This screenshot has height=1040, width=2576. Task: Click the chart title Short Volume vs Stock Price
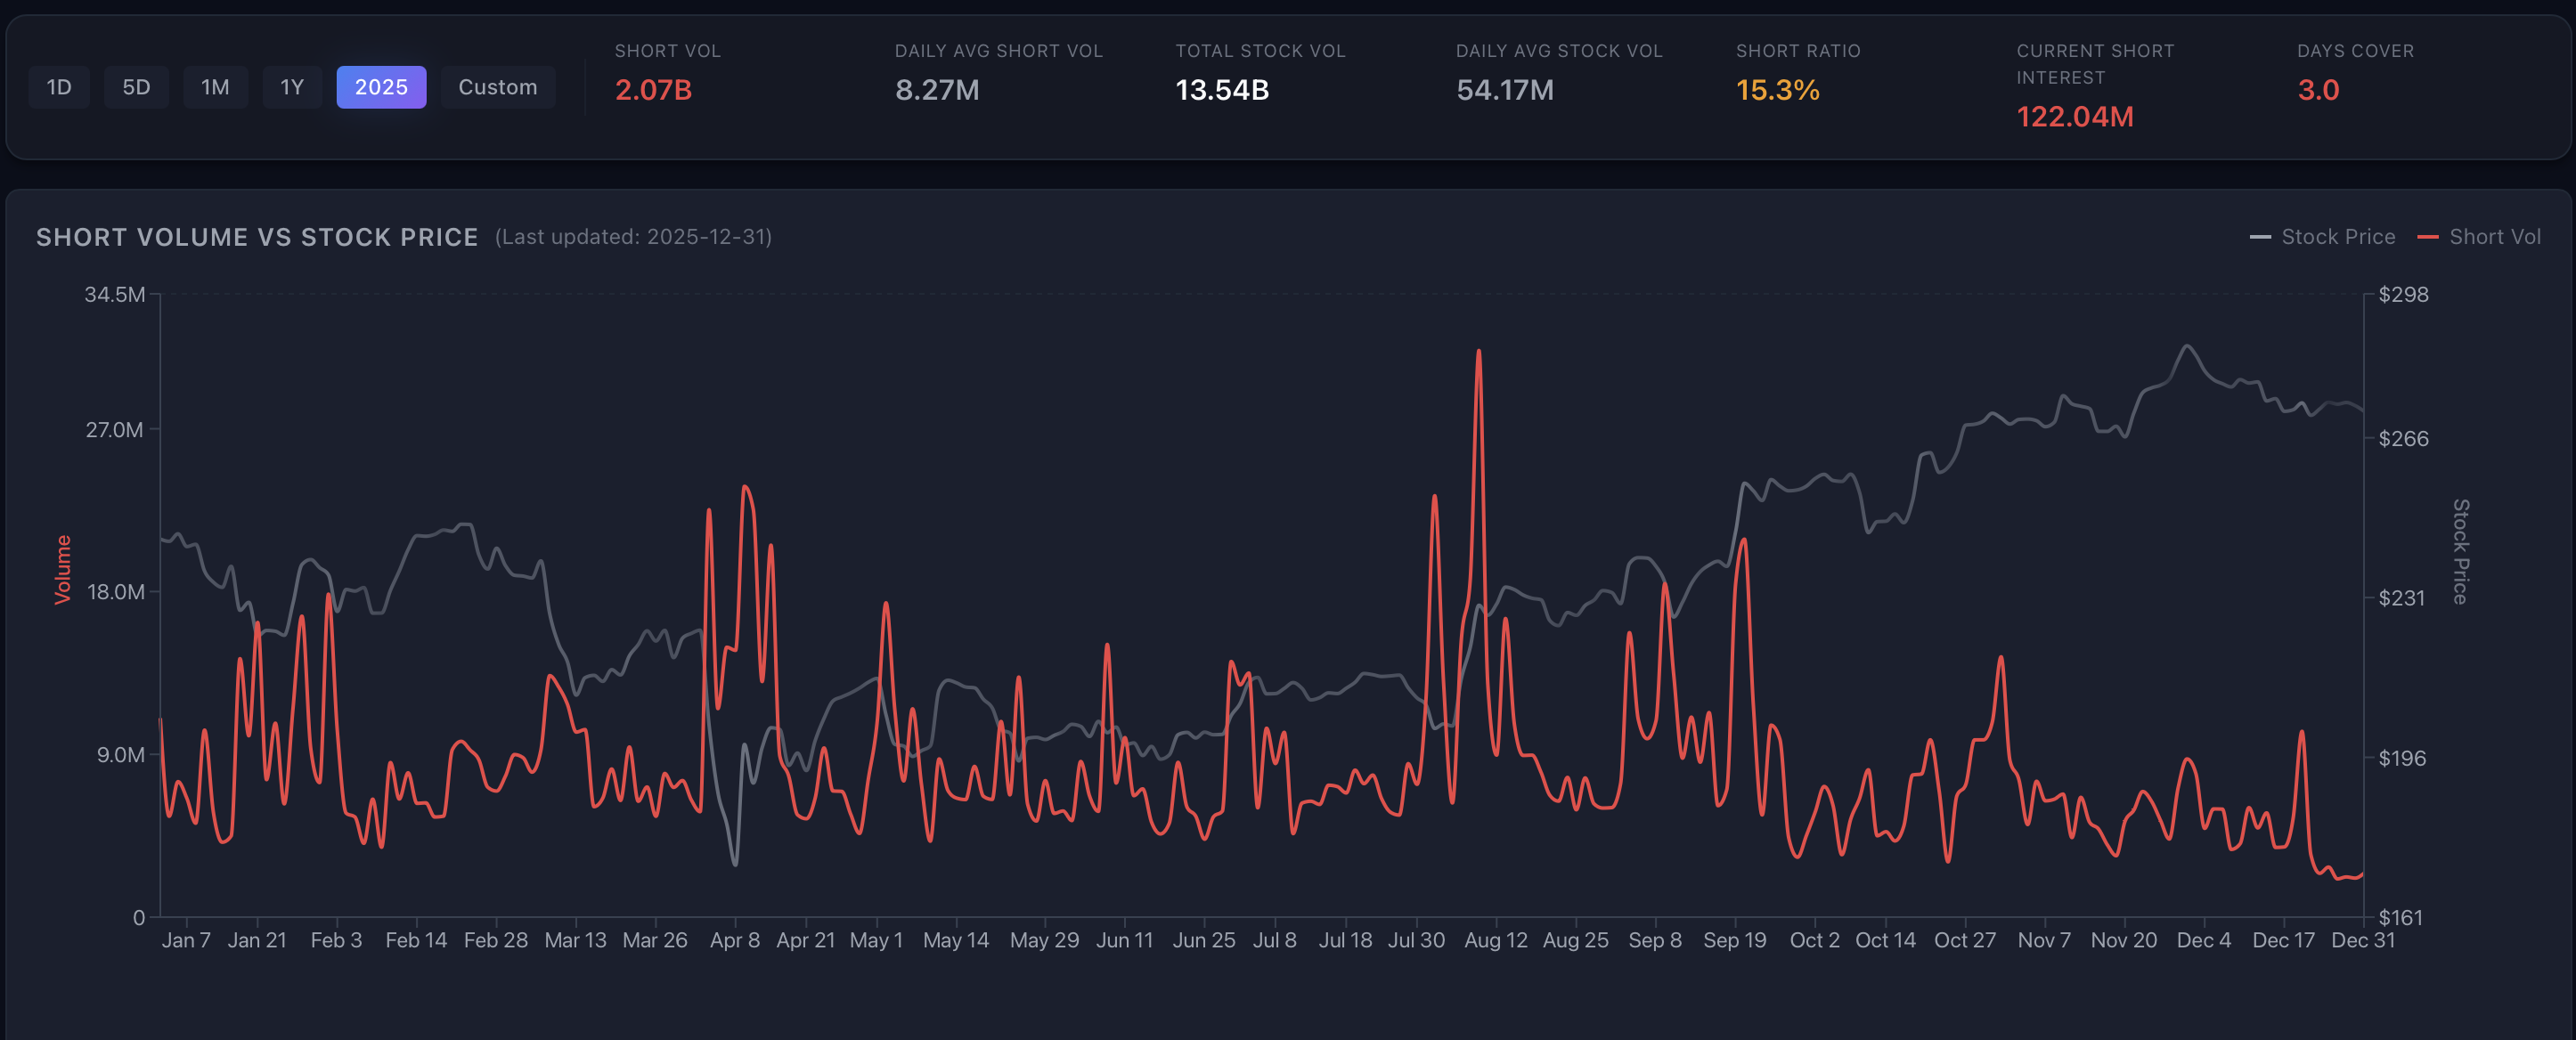(x=257, y=237)
